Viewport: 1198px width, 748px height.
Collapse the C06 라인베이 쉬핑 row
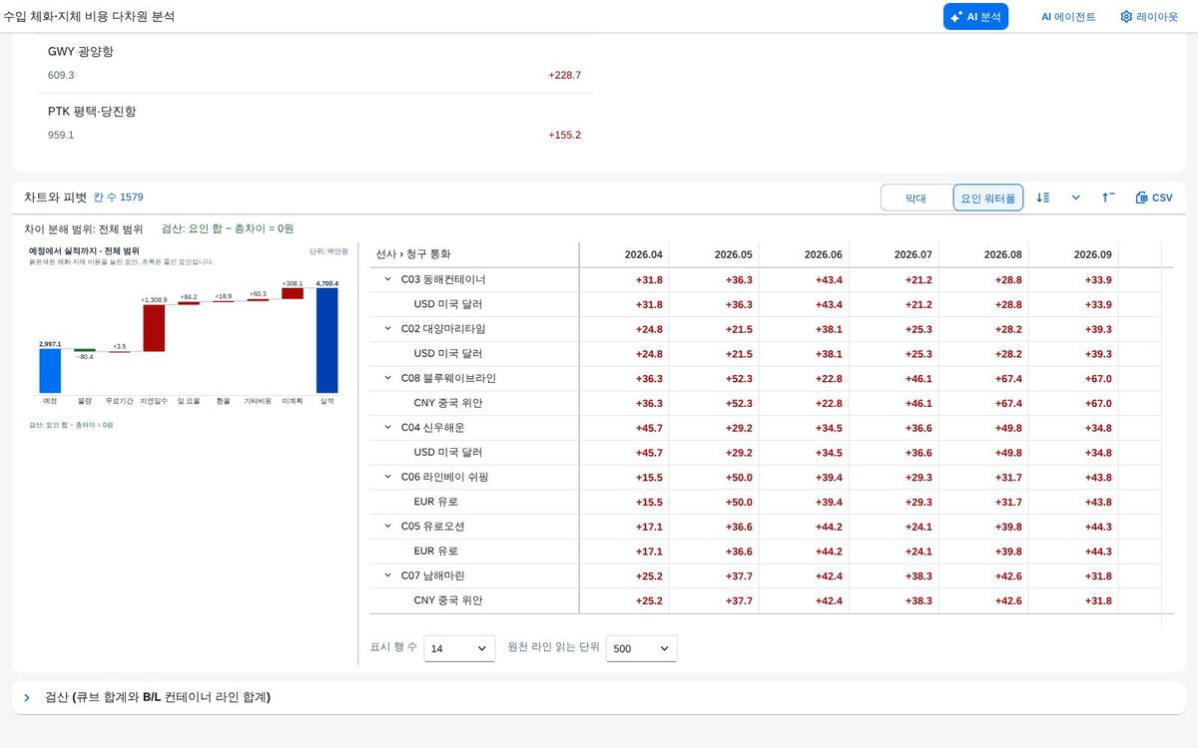tap(387, 477)
